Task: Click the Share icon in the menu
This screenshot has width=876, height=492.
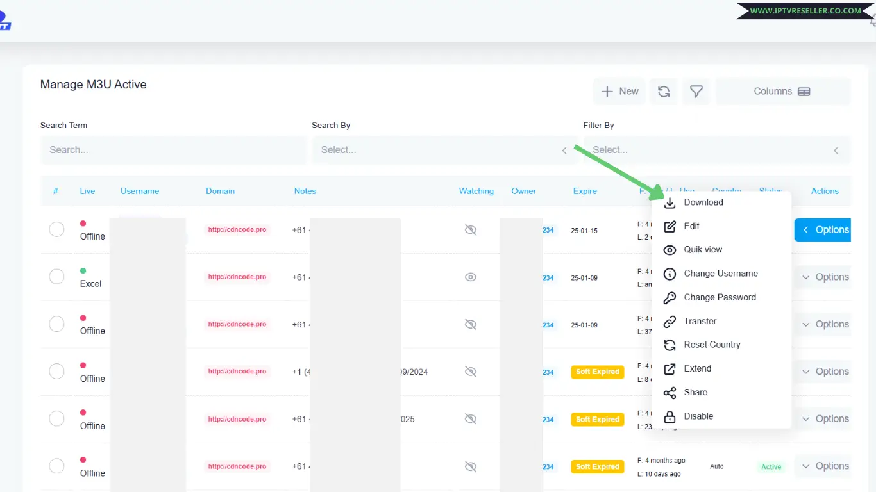Action: 670,393
